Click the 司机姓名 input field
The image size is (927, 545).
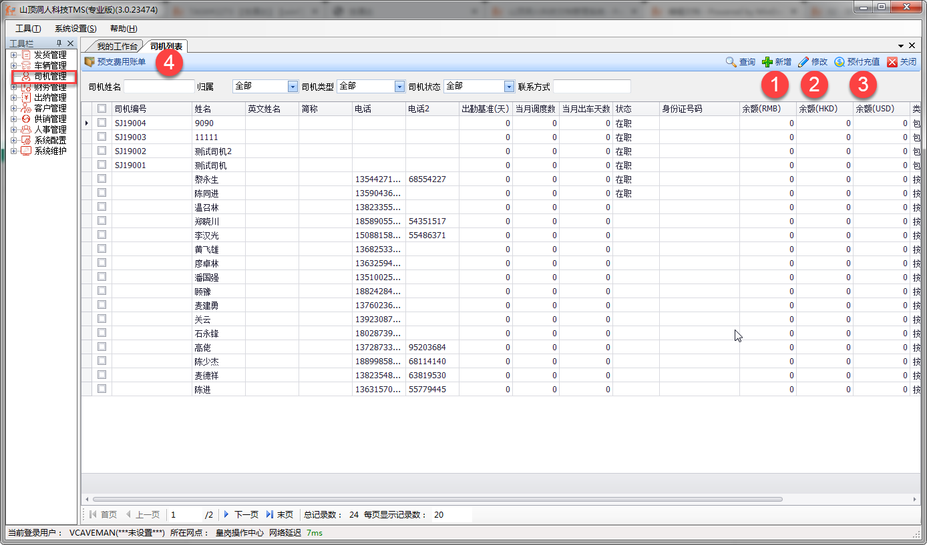[159, 87]
